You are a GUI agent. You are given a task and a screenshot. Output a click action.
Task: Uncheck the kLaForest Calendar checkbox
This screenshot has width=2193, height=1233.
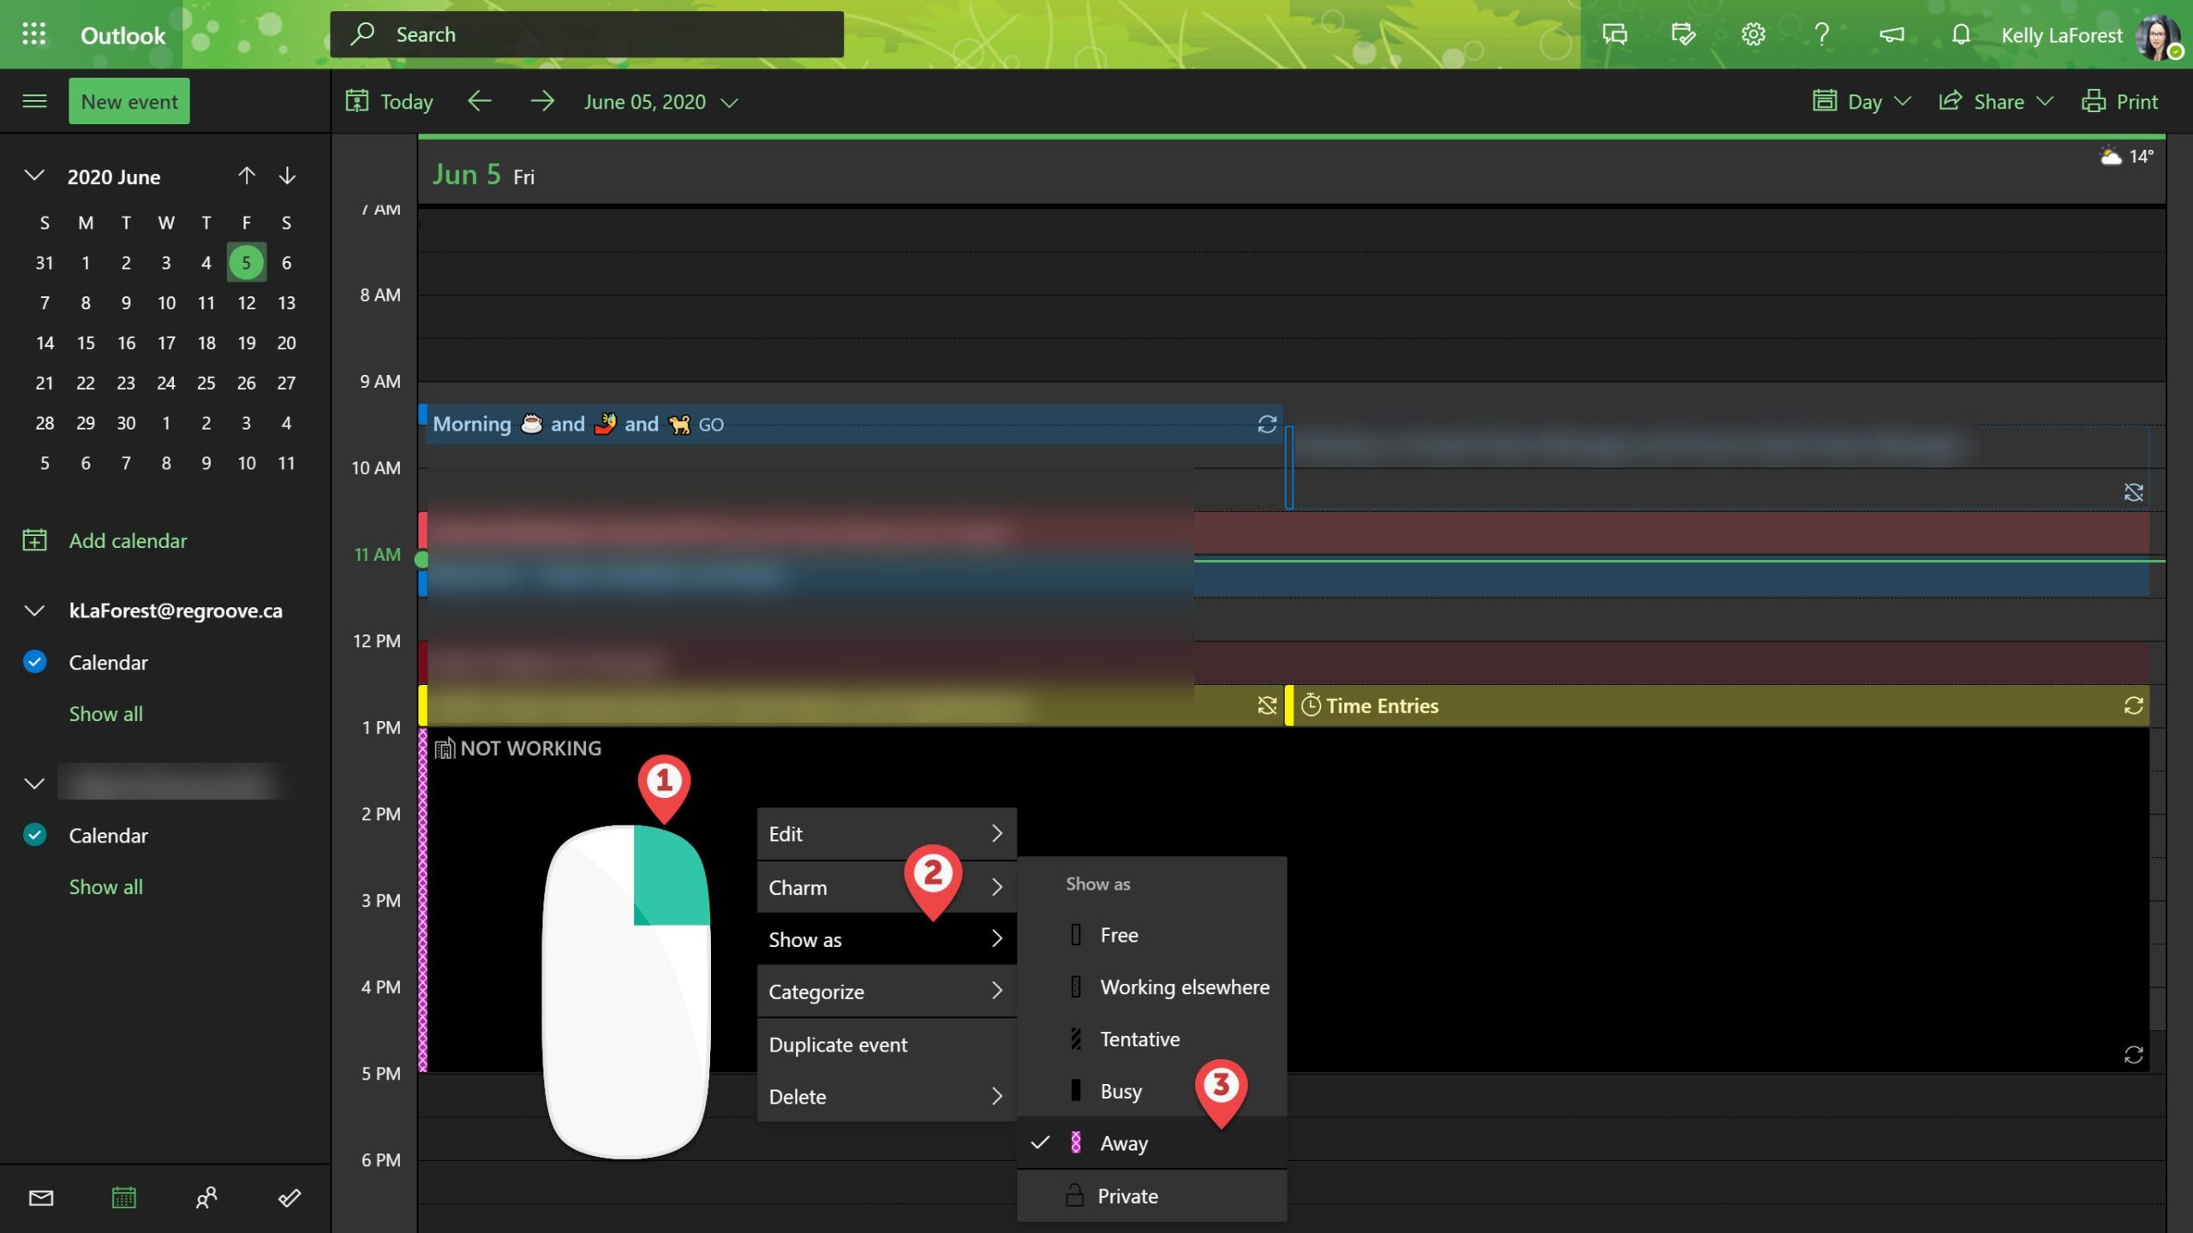[35, 662]
